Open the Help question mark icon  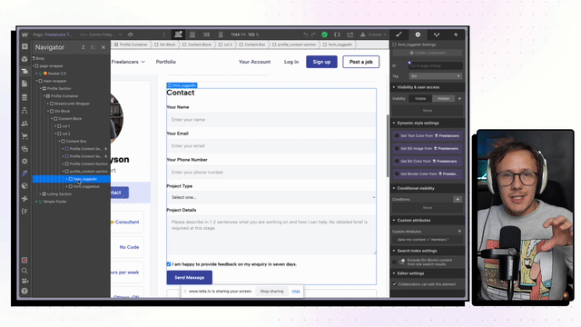click(x=25, y=291)
